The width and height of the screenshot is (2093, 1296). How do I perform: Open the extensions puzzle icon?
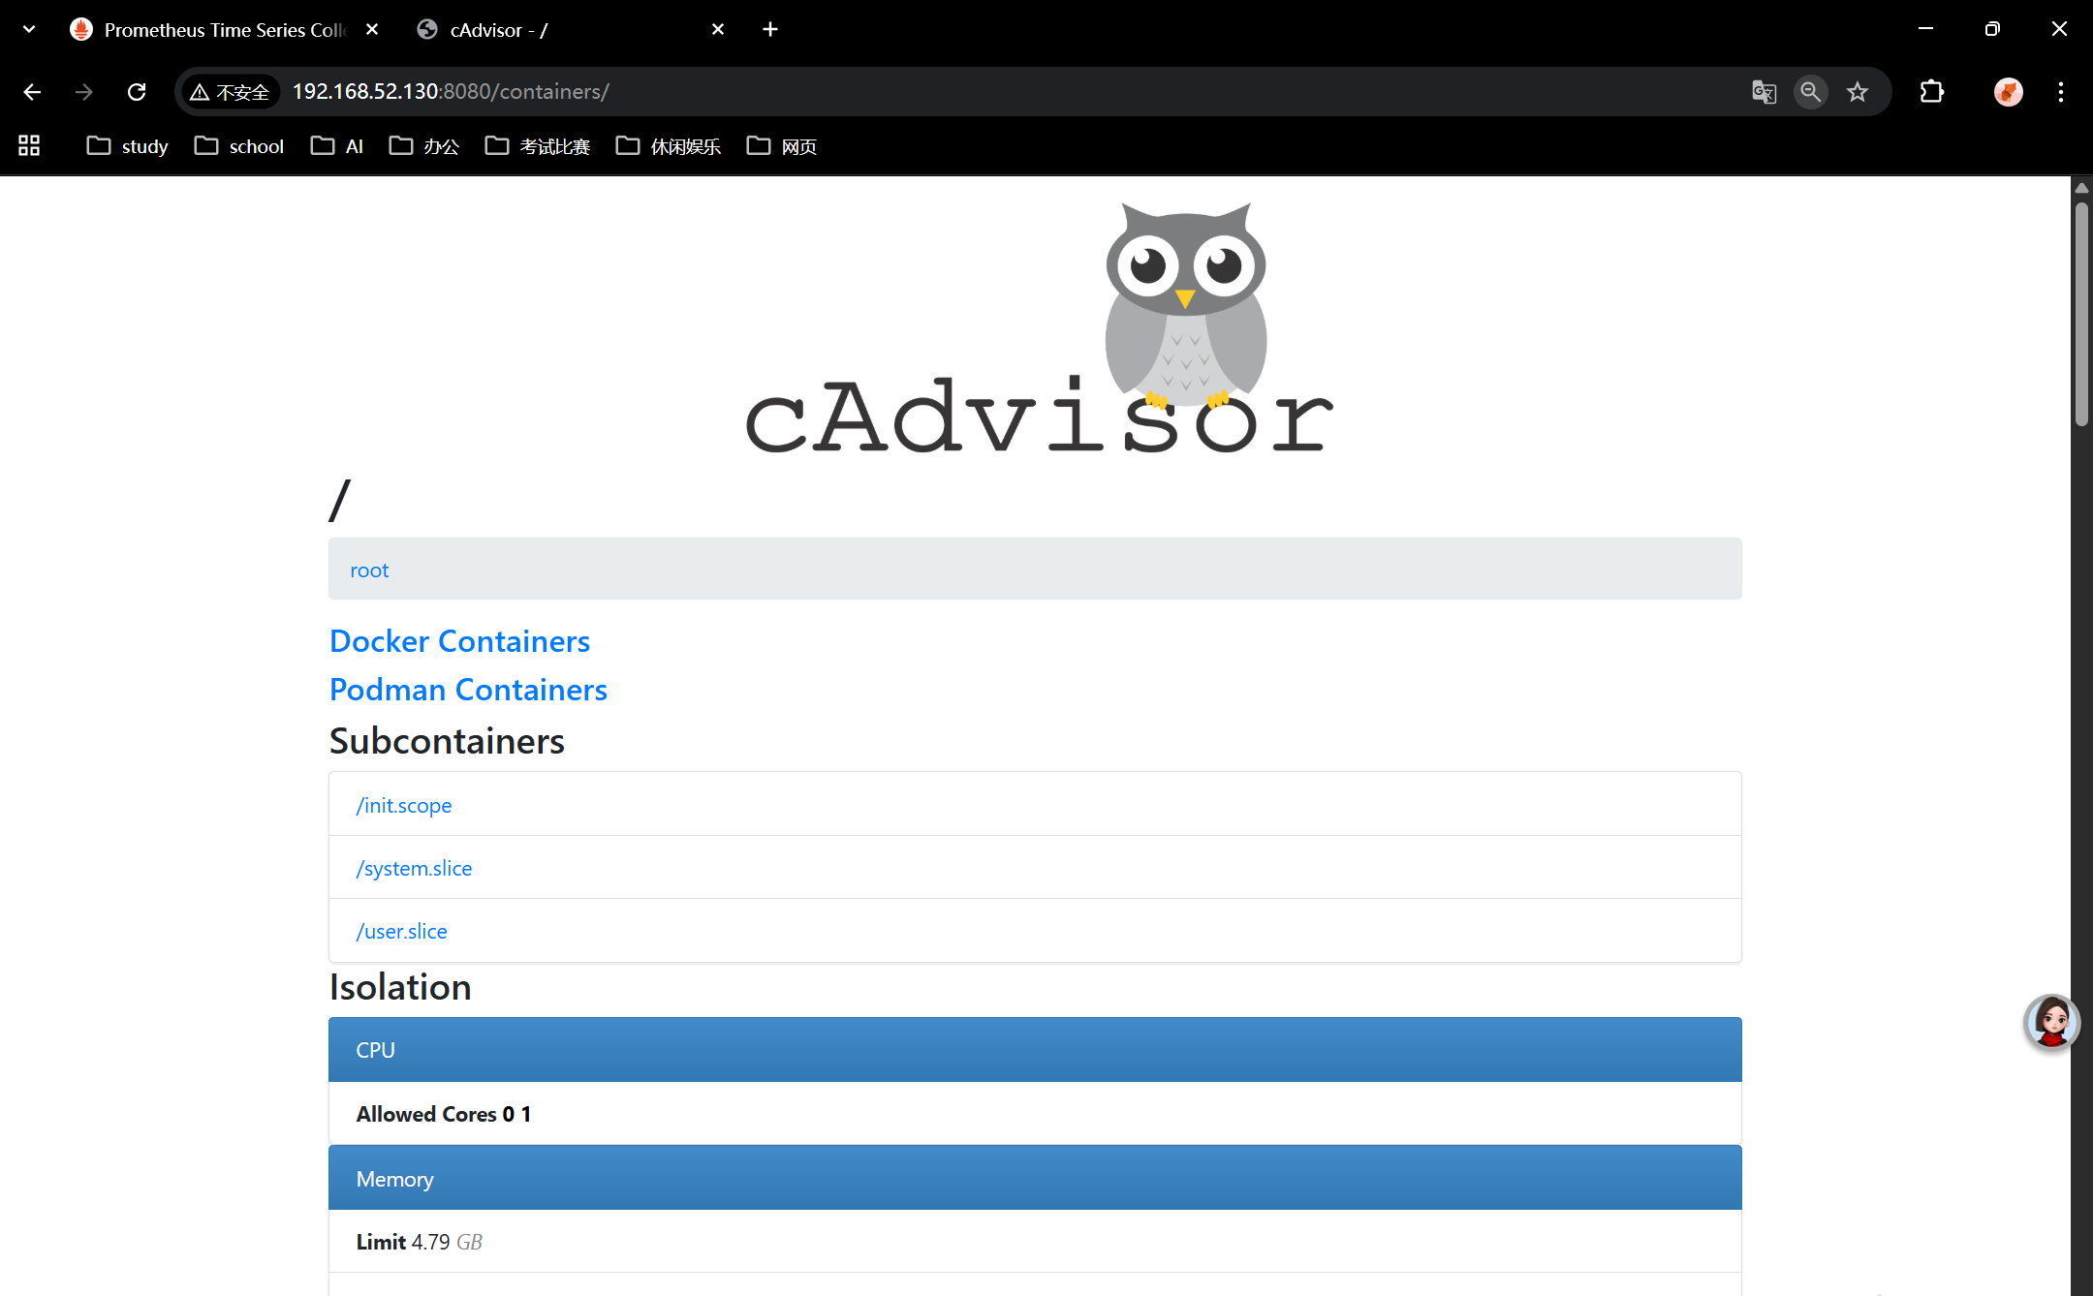point(1931,92)
